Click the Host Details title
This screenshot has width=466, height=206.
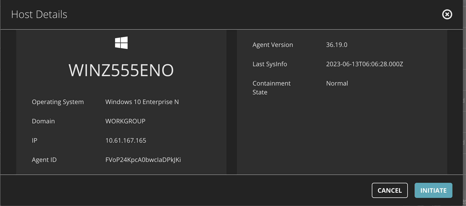pyautogui.click(x=39, y=14)
